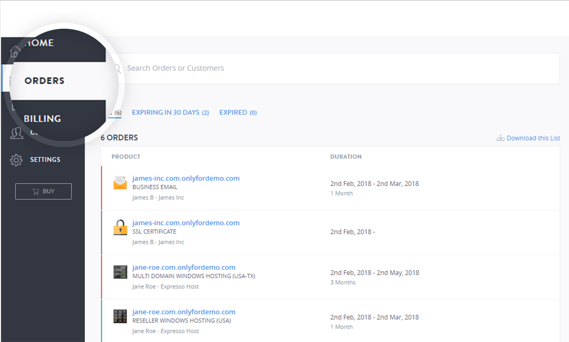Click the download icon beside Download this List
The height and width of the screenshot is (342, 569).
click(x=500, y=138)
